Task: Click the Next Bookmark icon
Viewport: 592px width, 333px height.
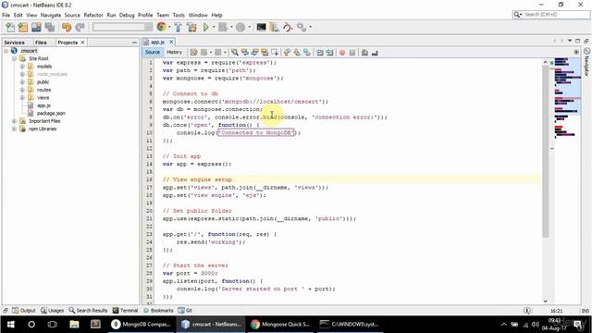Action: 297,53
